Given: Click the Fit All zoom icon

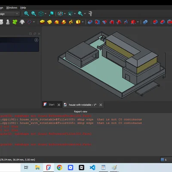Looking at the screenshot, I should (27, 14).
